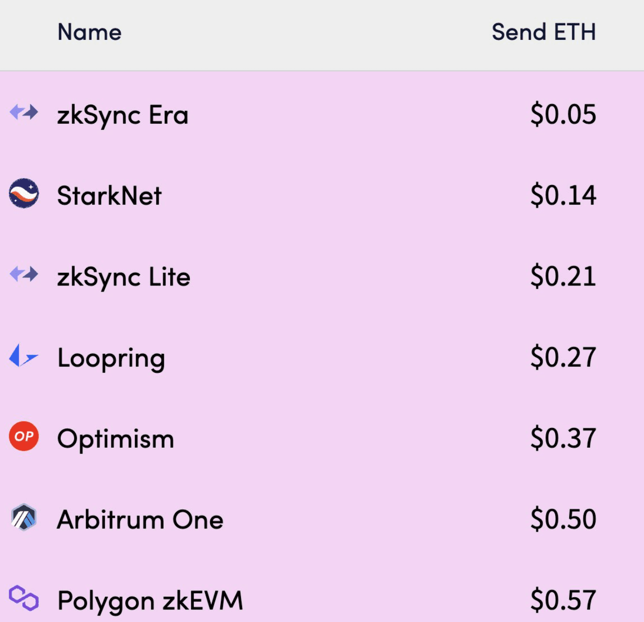Open the Polygon zkEVM name link
This screenshot has width=644, height=622.
point(150,601)
